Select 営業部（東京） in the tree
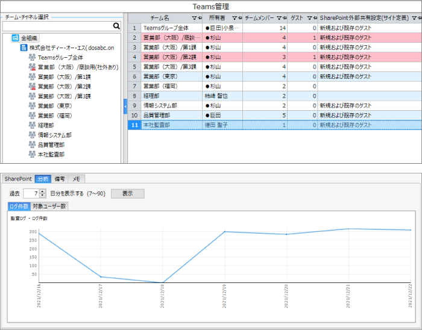This screenshot has height=330, width=422. click(x=55, y=106)
